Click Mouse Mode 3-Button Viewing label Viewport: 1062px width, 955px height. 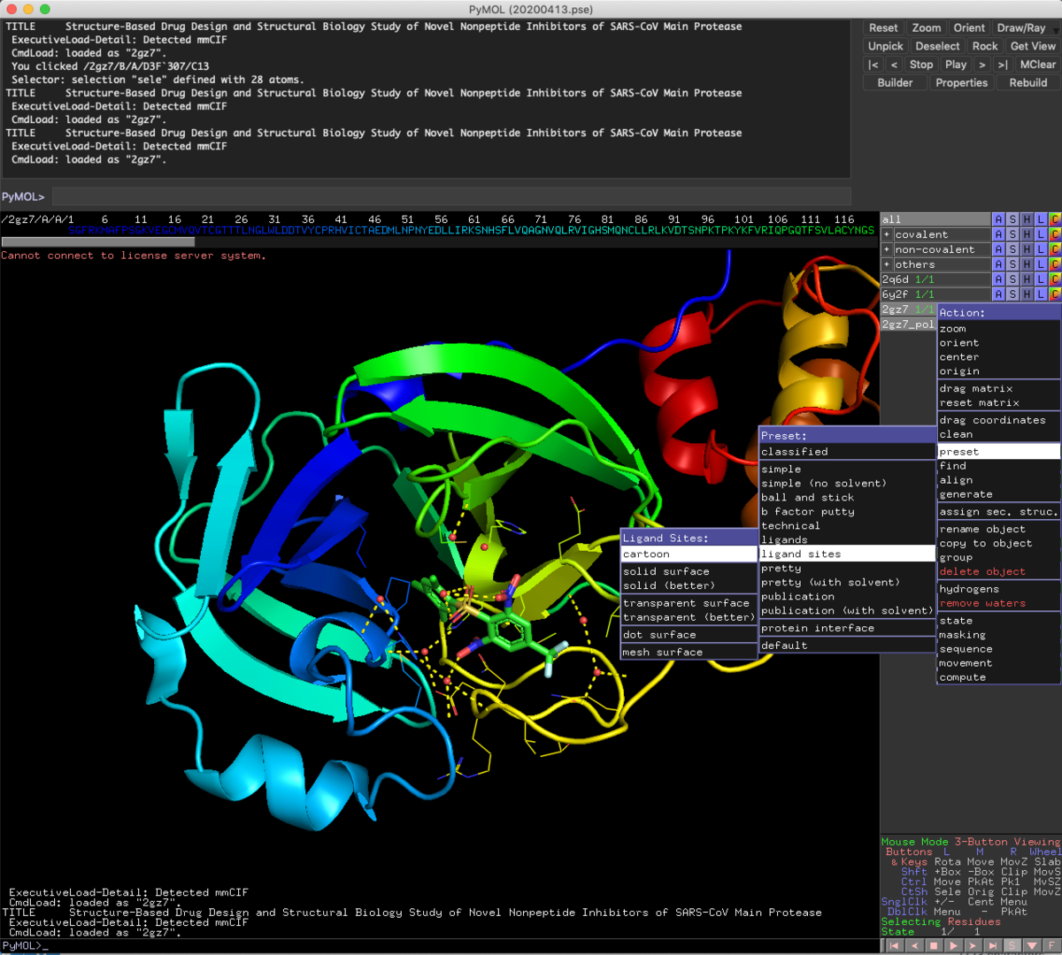coord(970,842)
